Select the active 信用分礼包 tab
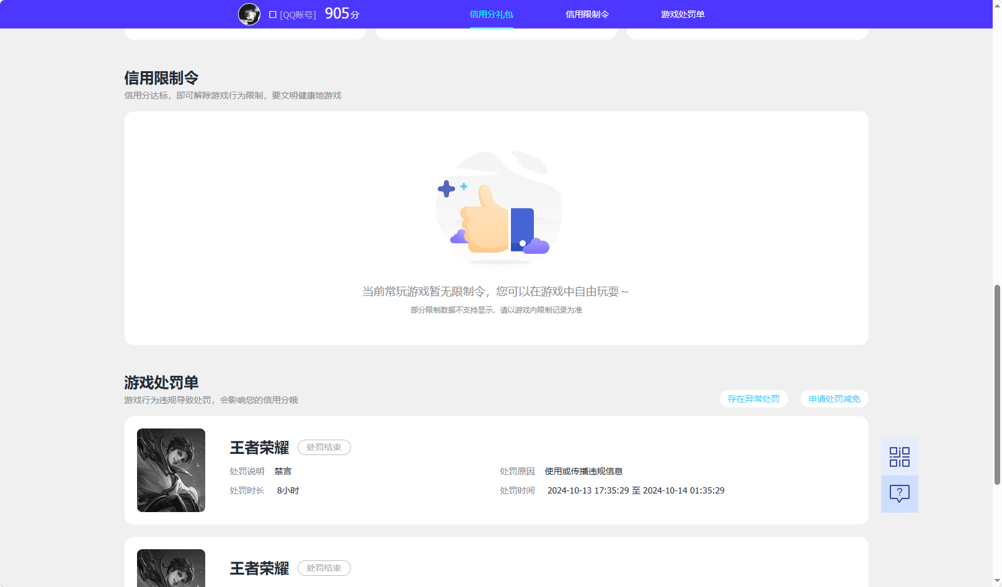Screen dimensions: 1002x587 point(492,14)
